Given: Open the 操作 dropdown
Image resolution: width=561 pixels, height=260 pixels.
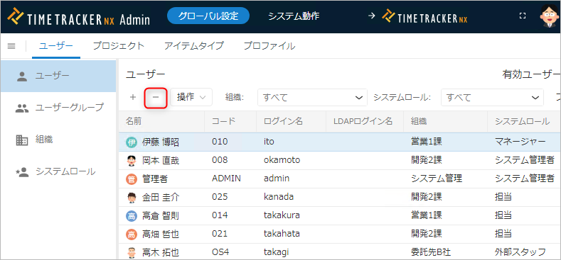Looking at the screenshot, I should pyautogui.click(x=191, y=97).
